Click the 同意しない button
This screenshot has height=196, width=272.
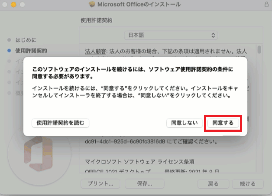(185, 123)
